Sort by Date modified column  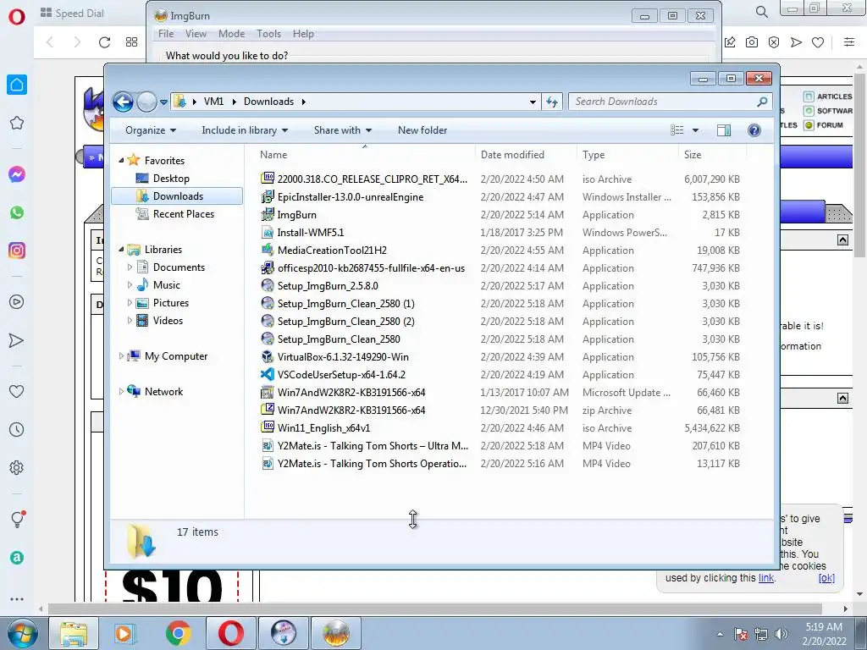(x=512, y=155)
